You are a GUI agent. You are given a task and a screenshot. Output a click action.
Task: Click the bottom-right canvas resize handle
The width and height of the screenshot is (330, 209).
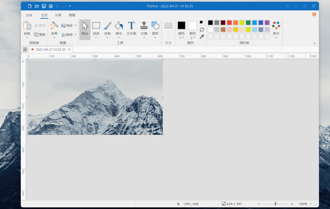tap(163, 135)
